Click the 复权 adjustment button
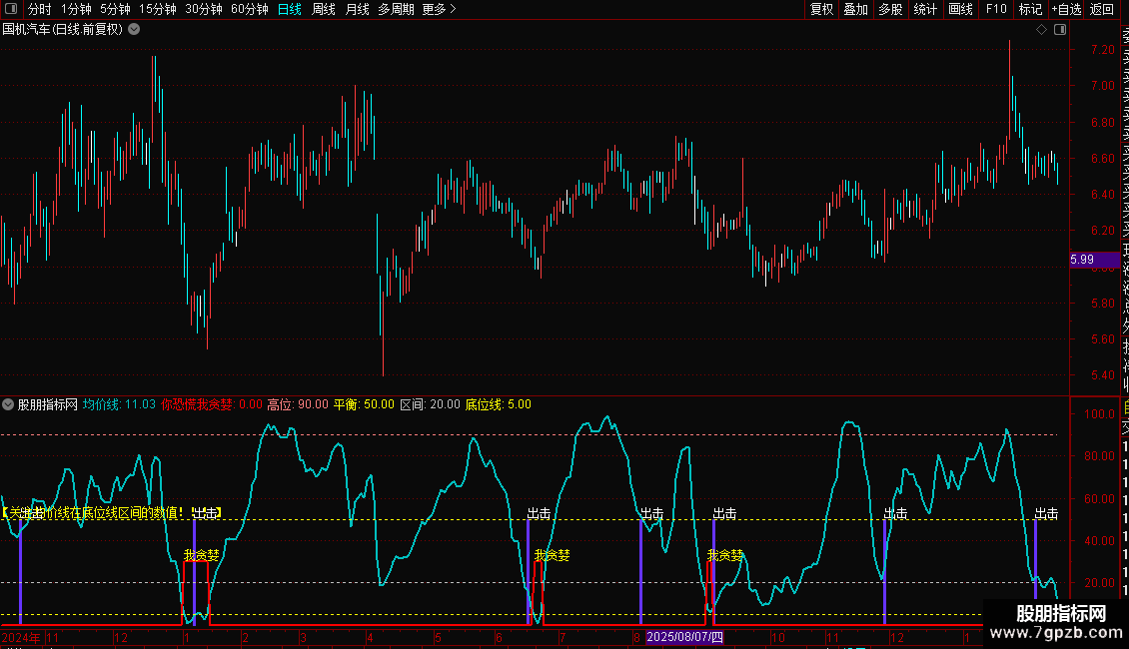 point(821,10)
